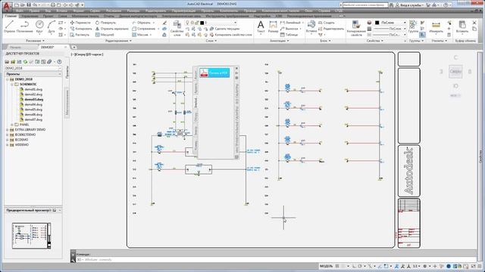This screenshot has height=272, width=485.
Task: Expand the PANEL folder node
Action: (x=12, y=125)
